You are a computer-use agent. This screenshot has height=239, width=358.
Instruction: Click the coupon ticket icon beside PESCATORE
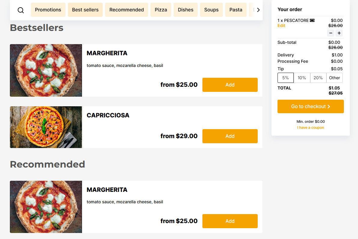[x=312, y=20]
